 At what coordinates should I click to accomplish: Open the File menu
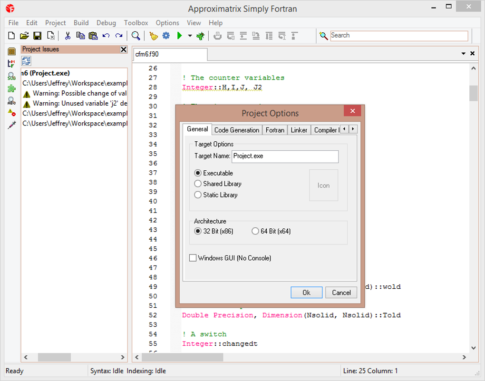coord(13,23)
